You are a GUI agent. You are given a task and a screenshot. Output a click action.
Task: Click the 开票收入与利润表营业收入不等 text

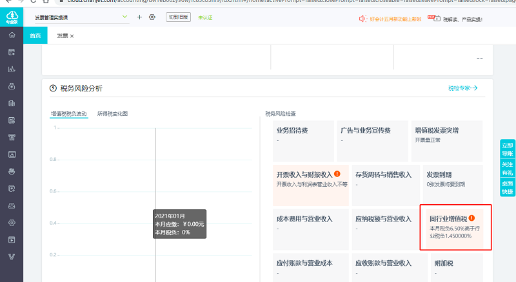[x=312, y=184]
